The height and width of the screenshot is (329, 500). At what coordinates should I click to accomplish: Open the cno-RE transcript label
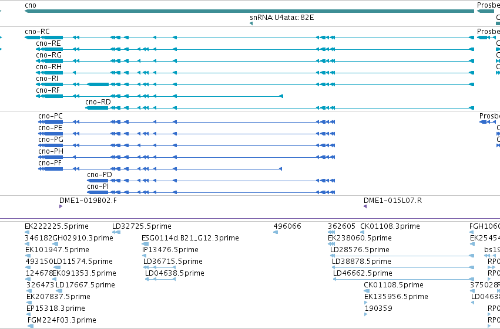click(48, 43)
